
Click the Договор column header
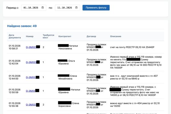[x=91, y=36]
